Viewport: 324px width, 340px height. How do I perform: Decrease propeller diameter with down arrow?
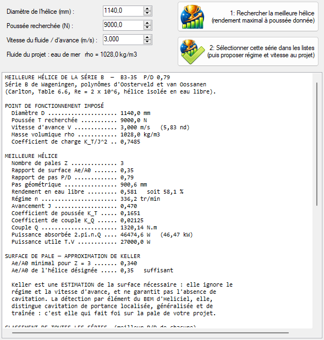147,13
